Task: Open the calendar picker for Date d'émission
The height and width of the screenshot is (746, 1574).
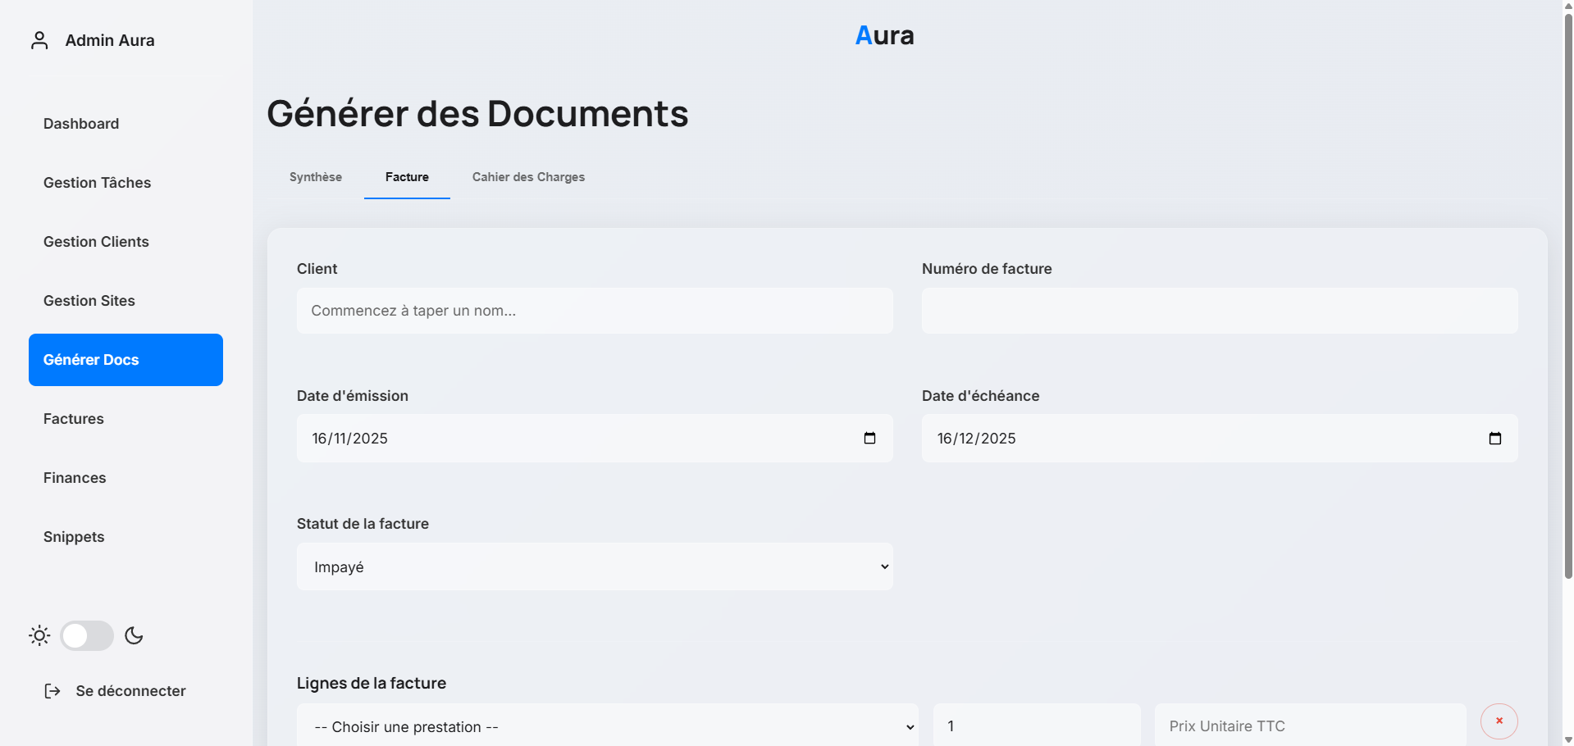Action: [x=869, y=438]
